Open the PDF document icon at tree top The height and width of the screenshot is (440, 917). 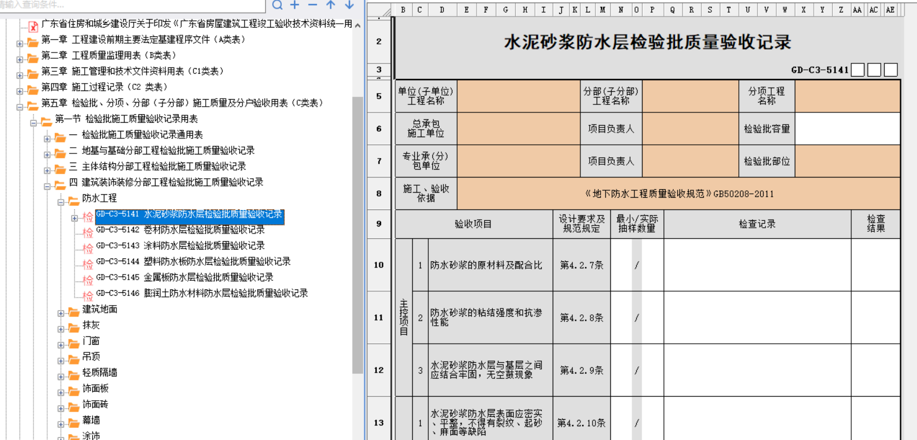33,26
